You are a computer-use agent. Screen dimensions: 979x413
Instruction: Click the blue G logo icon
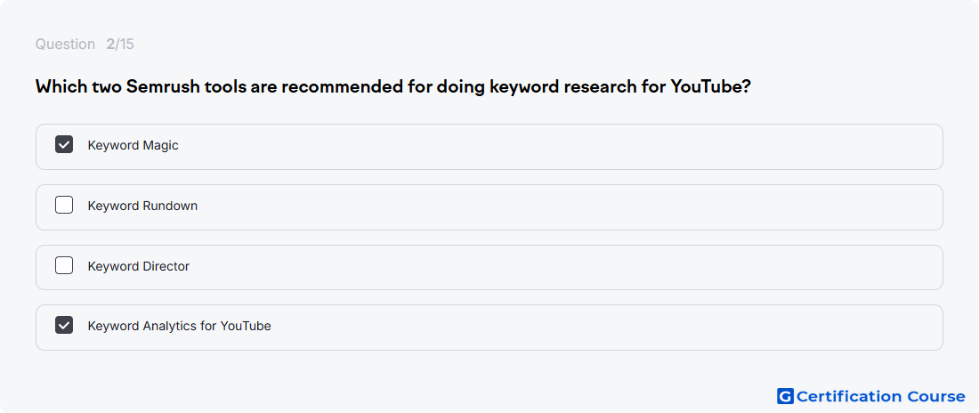785,396
